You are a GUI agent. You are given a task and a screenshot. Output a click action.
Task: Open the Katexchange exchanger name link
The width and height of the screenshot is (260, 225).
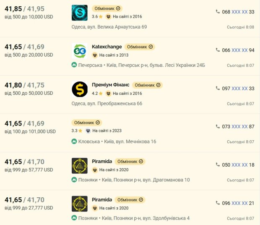click(107, 47)
